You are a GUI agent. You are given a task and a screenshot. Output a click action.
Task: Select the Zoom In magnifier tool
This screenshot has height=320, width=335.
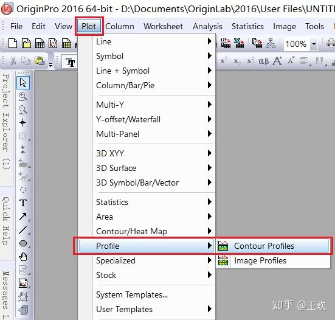[22, 96]
